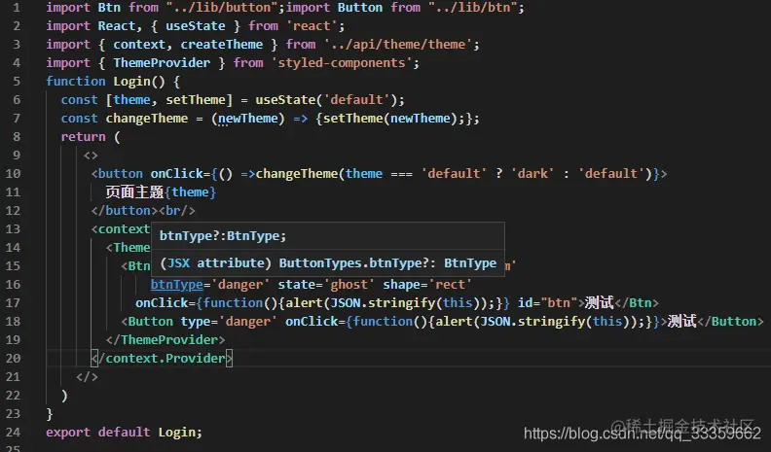
Task: Click the <context tag on line 13
Action: pyautogui.click(x=121, y=229)
